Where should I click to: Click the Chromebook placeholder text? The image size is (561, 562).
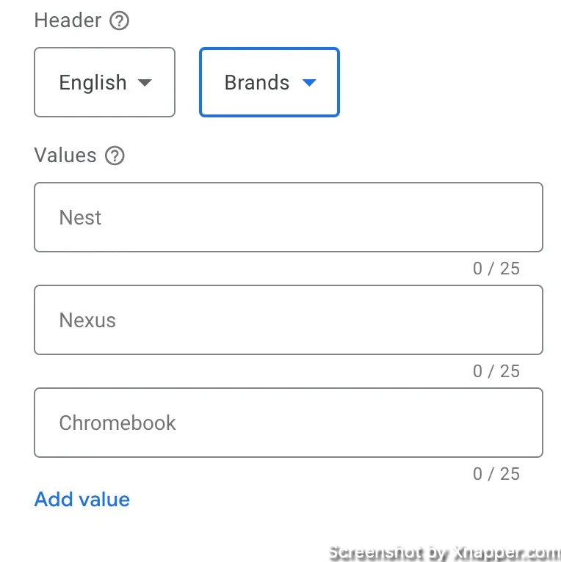(x=117, y=423)
